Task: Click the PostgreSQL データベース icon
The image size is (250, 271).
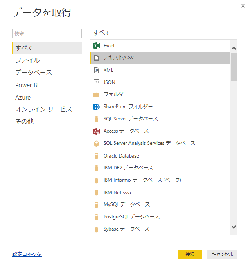Action: coord(96,217)
